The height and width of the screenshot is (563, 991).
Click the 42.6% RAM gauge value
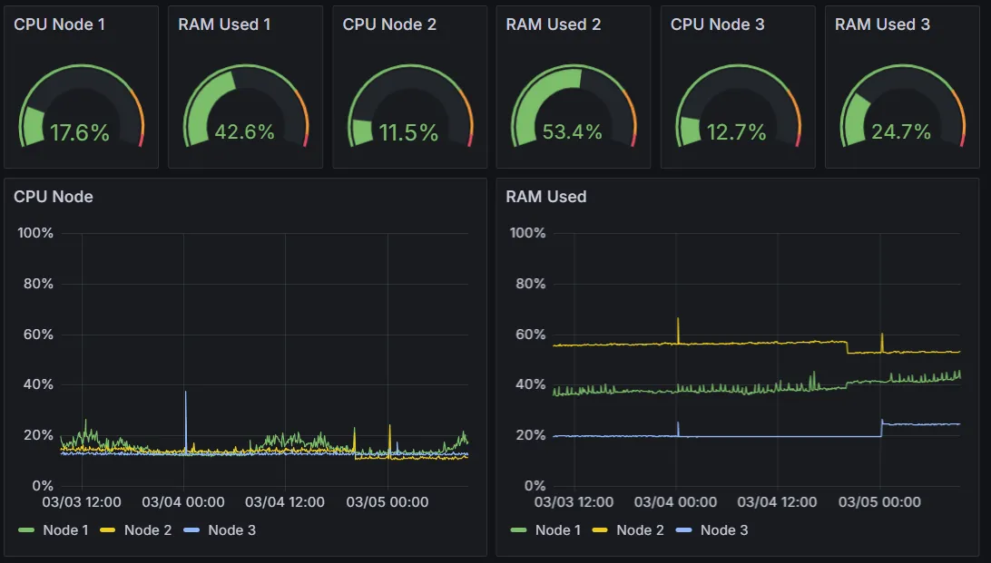(x=244, y=132)
